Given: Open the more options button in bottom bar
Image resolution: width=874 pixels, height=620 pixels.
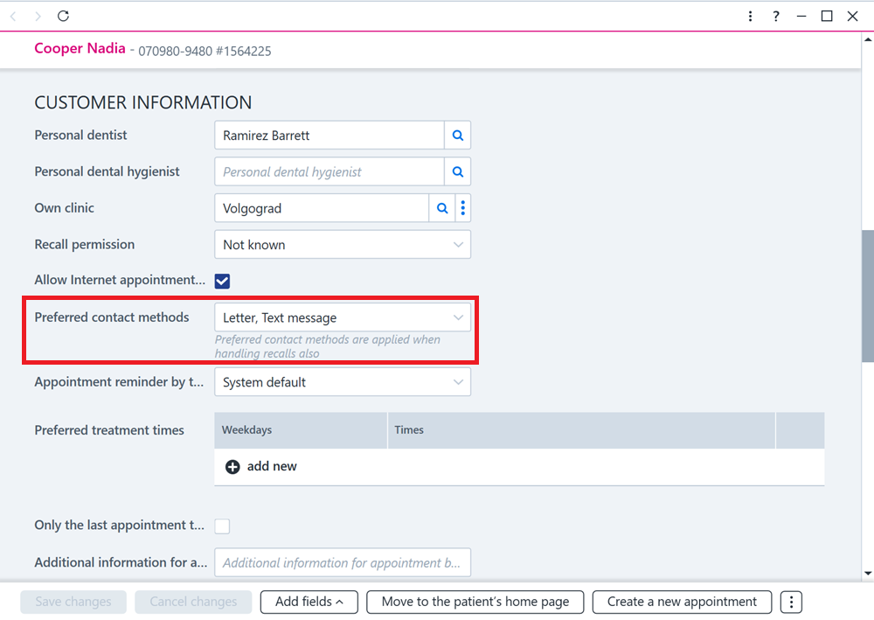Looking at the screenshot, I should click(791, 603).
